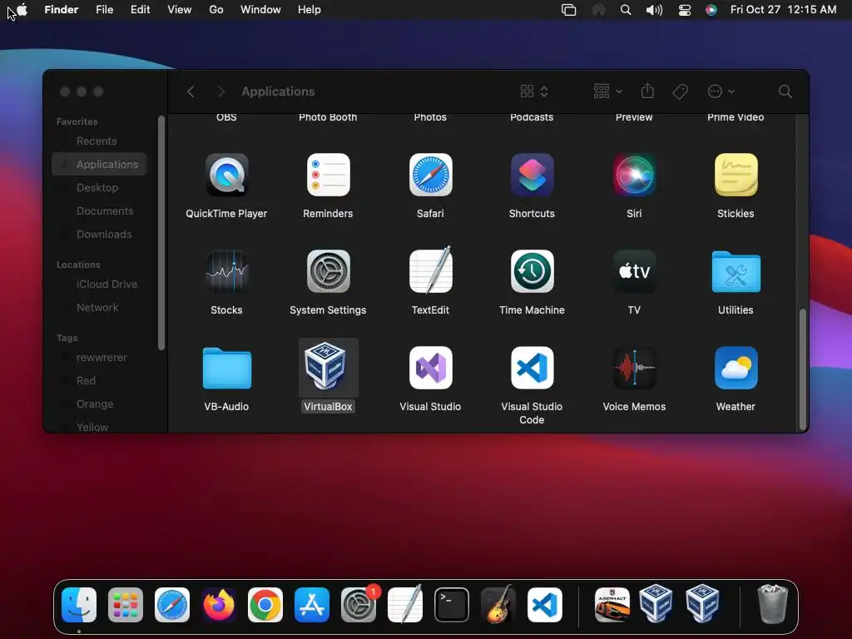Open Terminal from the Dock

point(452,605)
